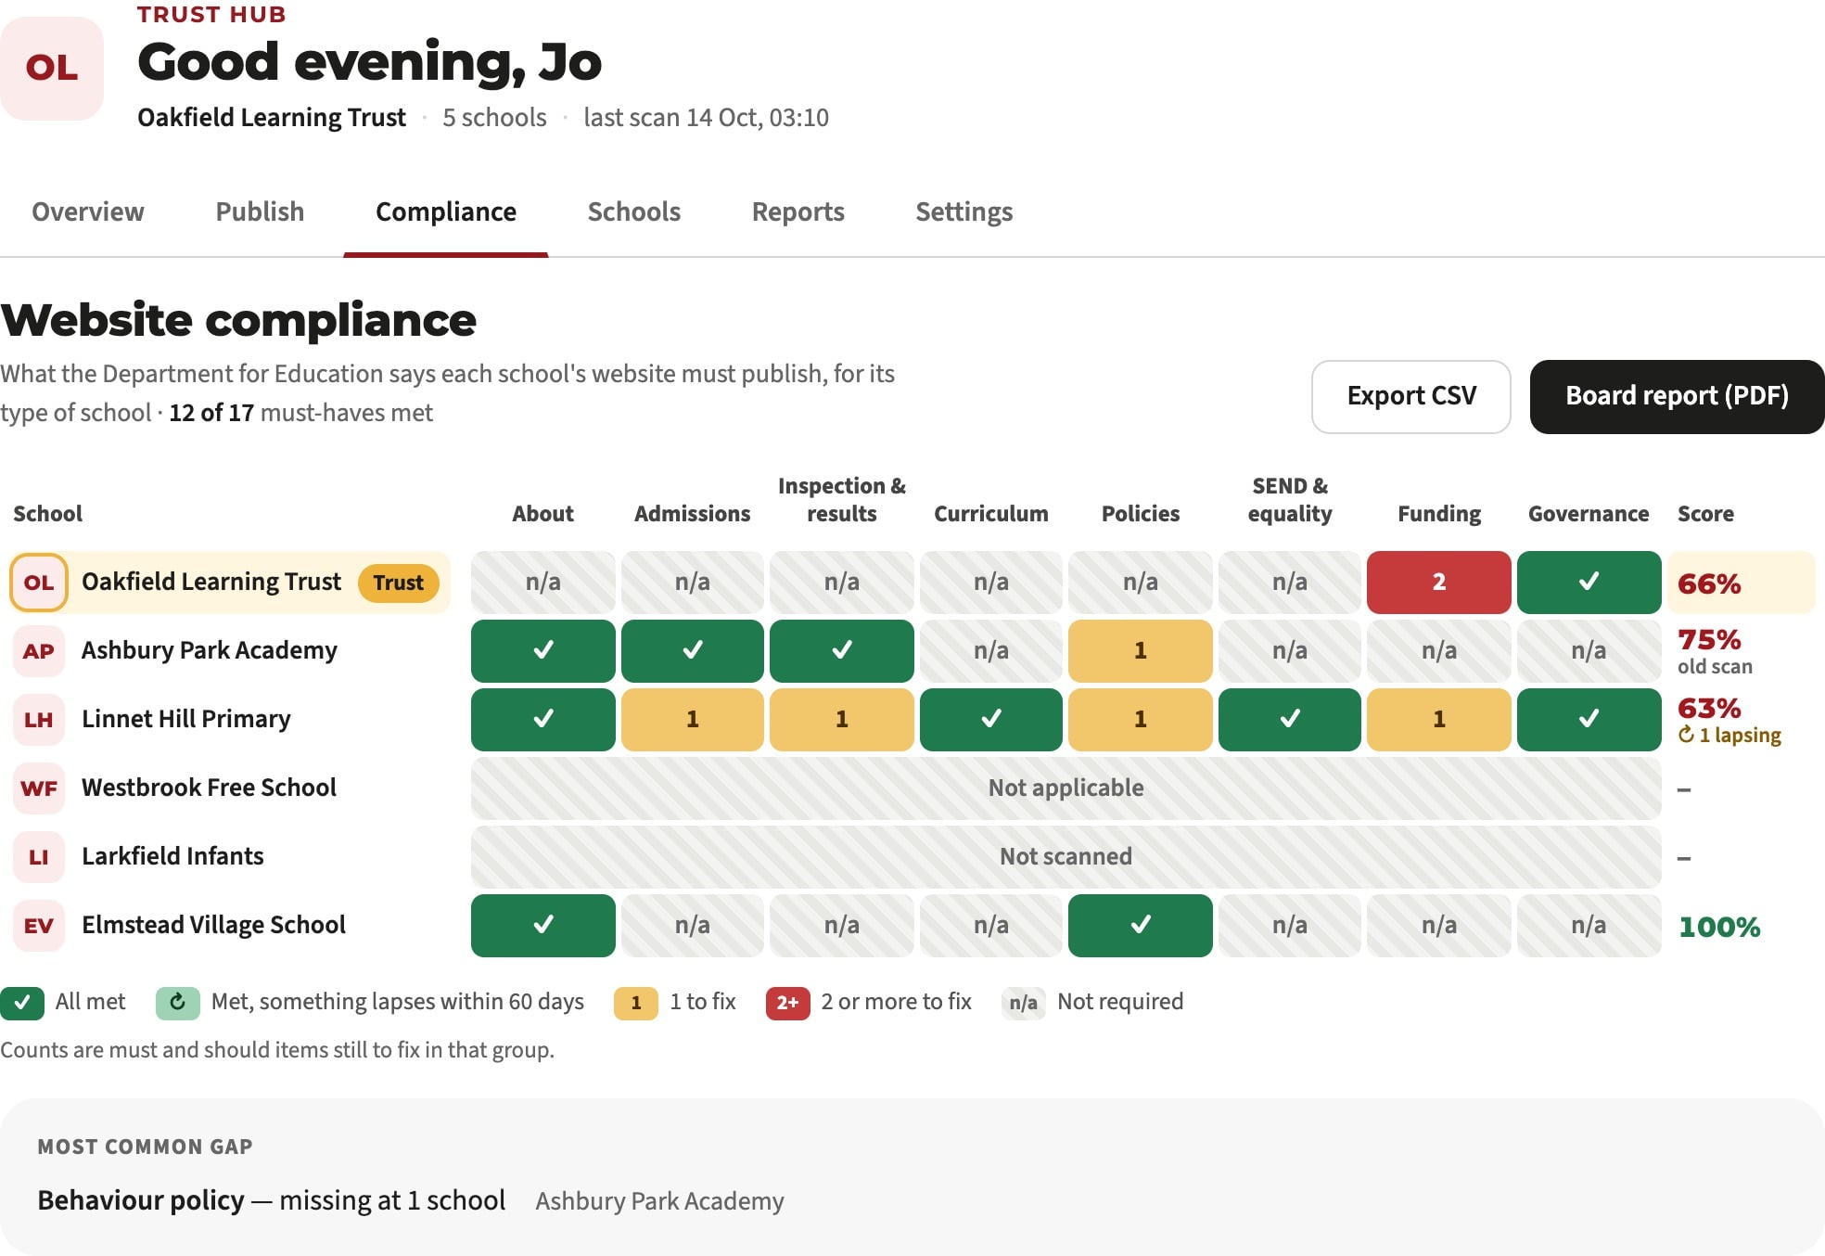Click the 100% score for Elmstead Village
Image resolution: width=1825 pixels, height=1256 pixels.
(1719, 927)
